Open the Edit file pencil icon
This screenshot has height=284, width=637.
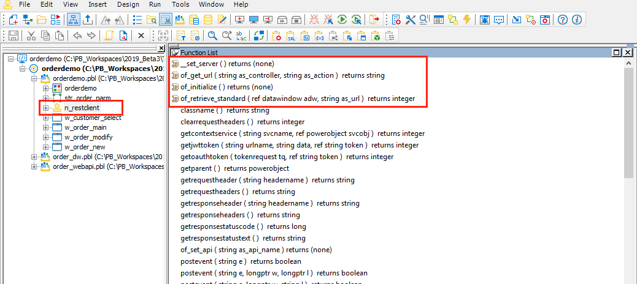pos(222,19)
